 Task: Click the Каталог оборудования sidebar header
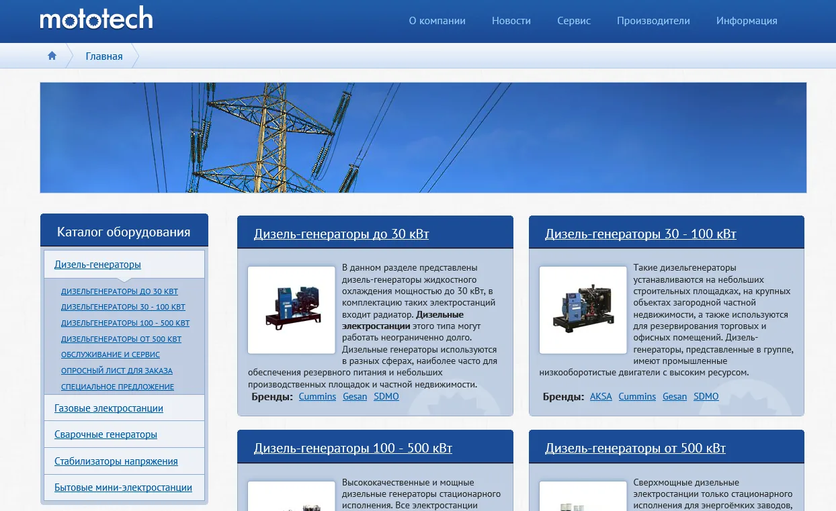click(x=124, y=232)
